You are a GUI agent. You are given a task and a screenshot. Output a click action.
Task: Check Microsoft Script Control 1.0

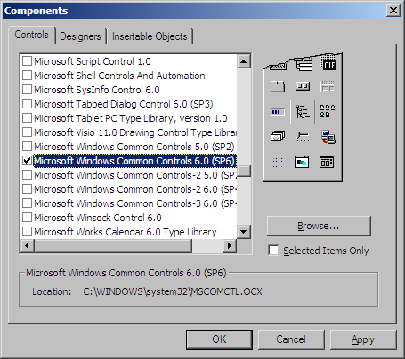click(27, 61)
